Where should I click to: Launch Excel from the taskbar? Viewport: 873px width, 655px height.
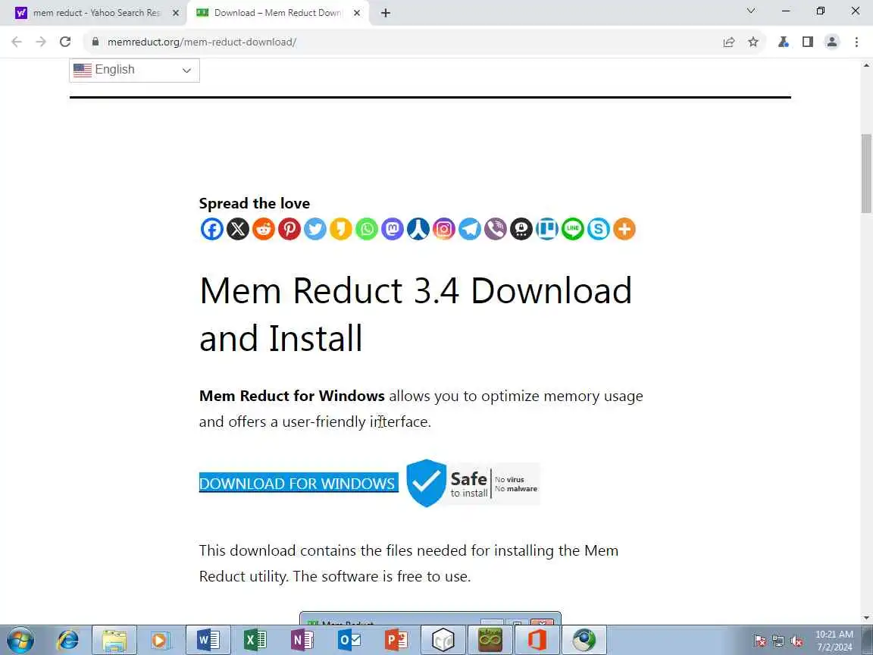pos(255,641)
